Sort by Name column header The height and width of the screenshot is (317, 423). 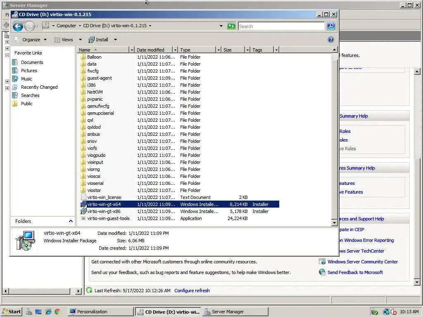(103, 50)
